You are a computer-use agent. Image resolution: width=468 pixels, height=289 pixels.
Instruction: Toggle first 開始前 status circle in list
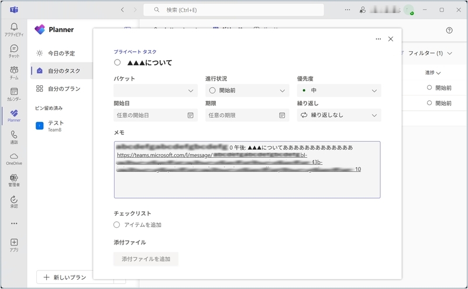(429, 88)
